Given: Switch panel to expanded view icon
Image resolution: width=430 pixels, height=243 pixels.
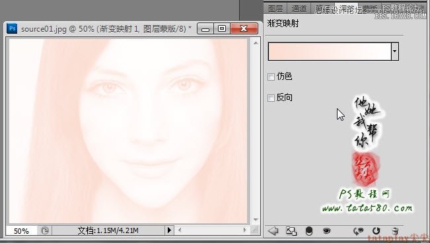Looking at the screenshot, I should [291, 231].
